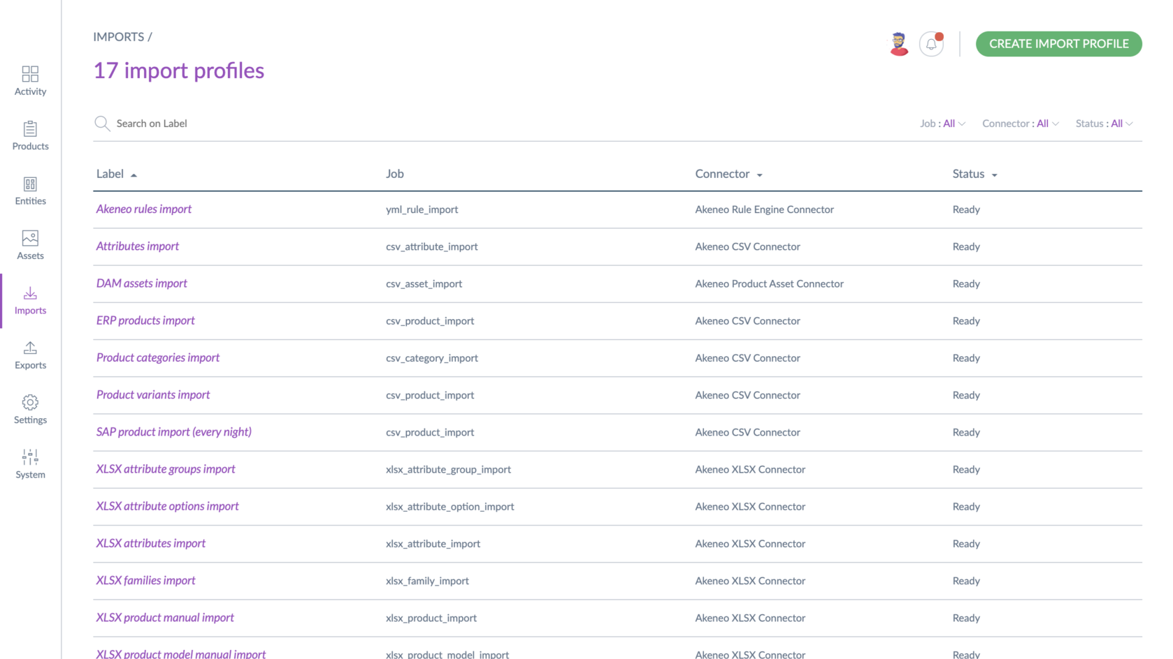Focus the Search on Label field
This screenshot has width=1173, height=659.
(x=280, y=124)
